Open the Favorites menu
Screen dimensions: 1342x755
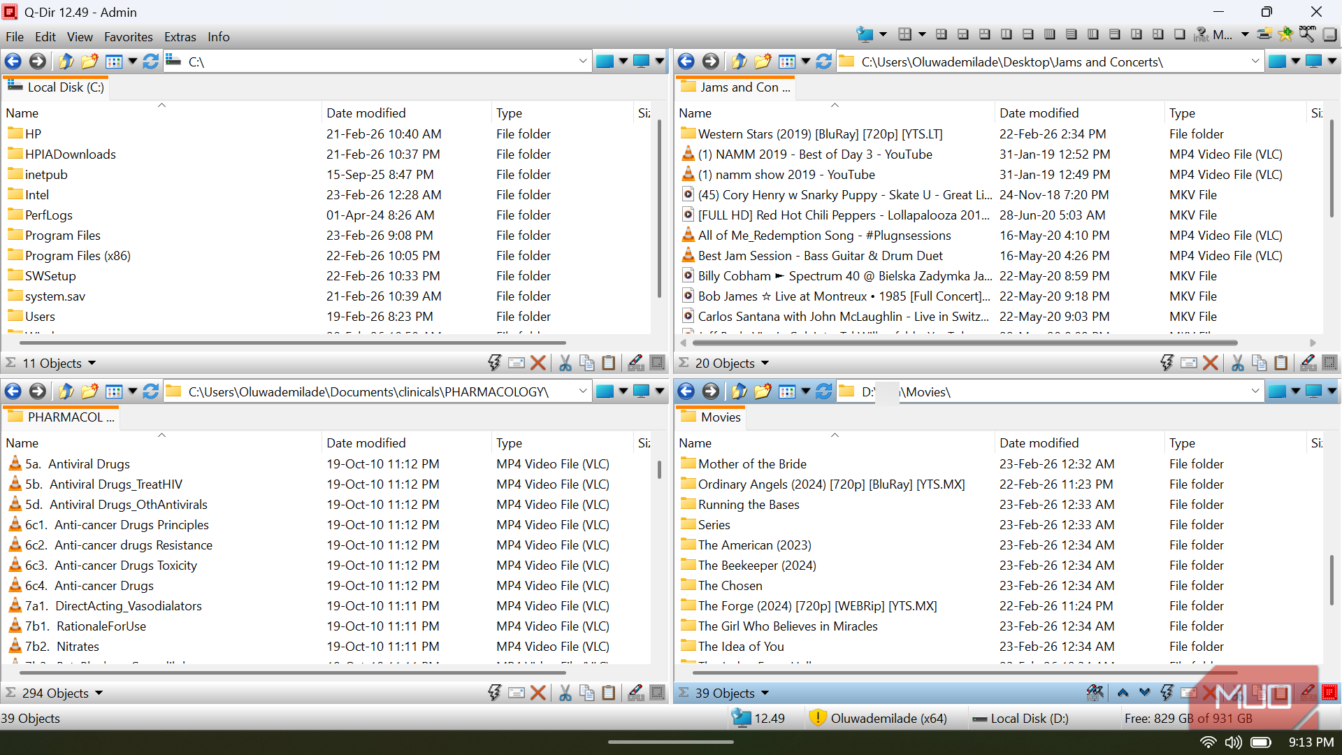pos(128,36)
